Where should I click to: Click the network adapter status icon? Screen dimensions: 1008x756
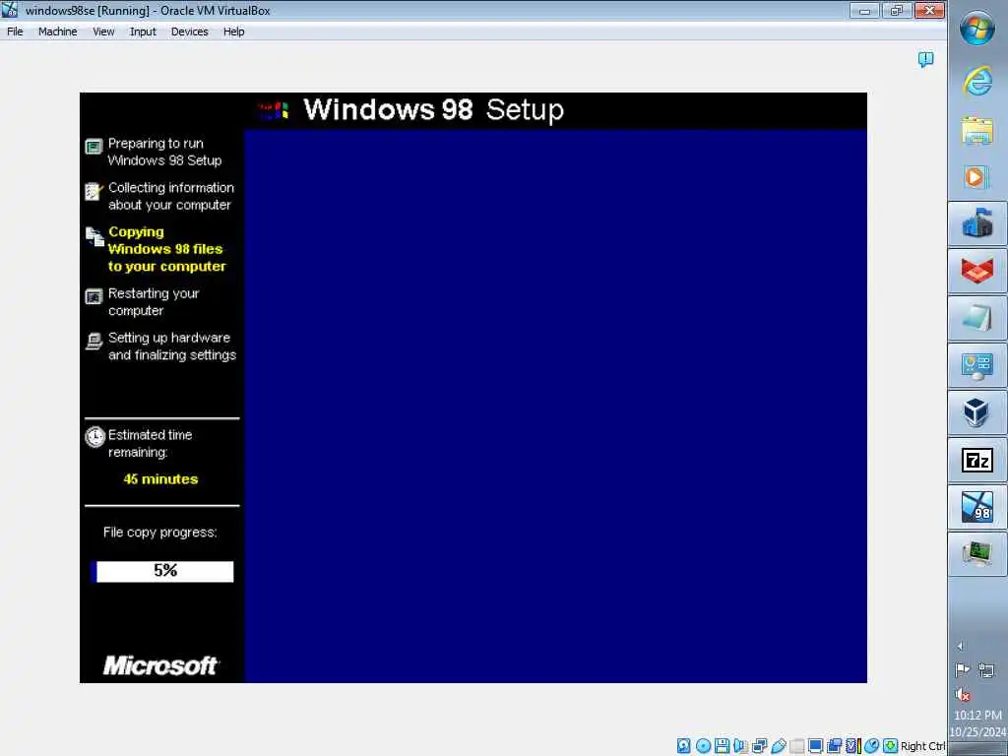click(x=759, y=746)
